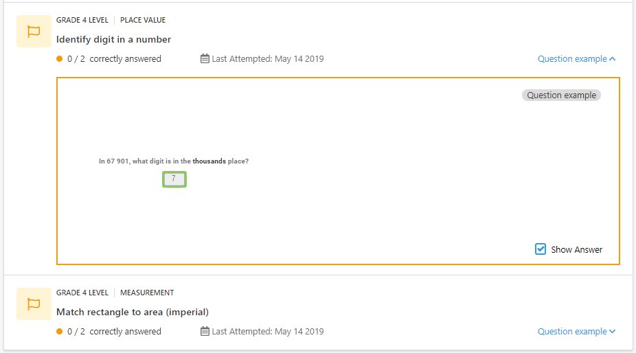This screenshot has width=636, height=353.
Task: Click the thousands place question text
Action: coord(174,161)
